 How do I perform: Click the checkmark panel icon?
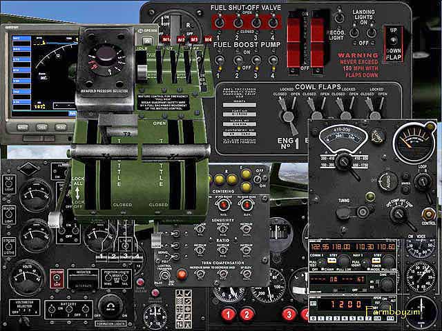tap(187, 294)
